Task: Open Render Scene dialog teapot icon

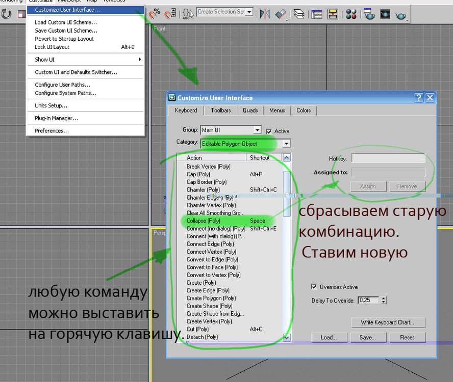Action: click(x=369, y=13)
